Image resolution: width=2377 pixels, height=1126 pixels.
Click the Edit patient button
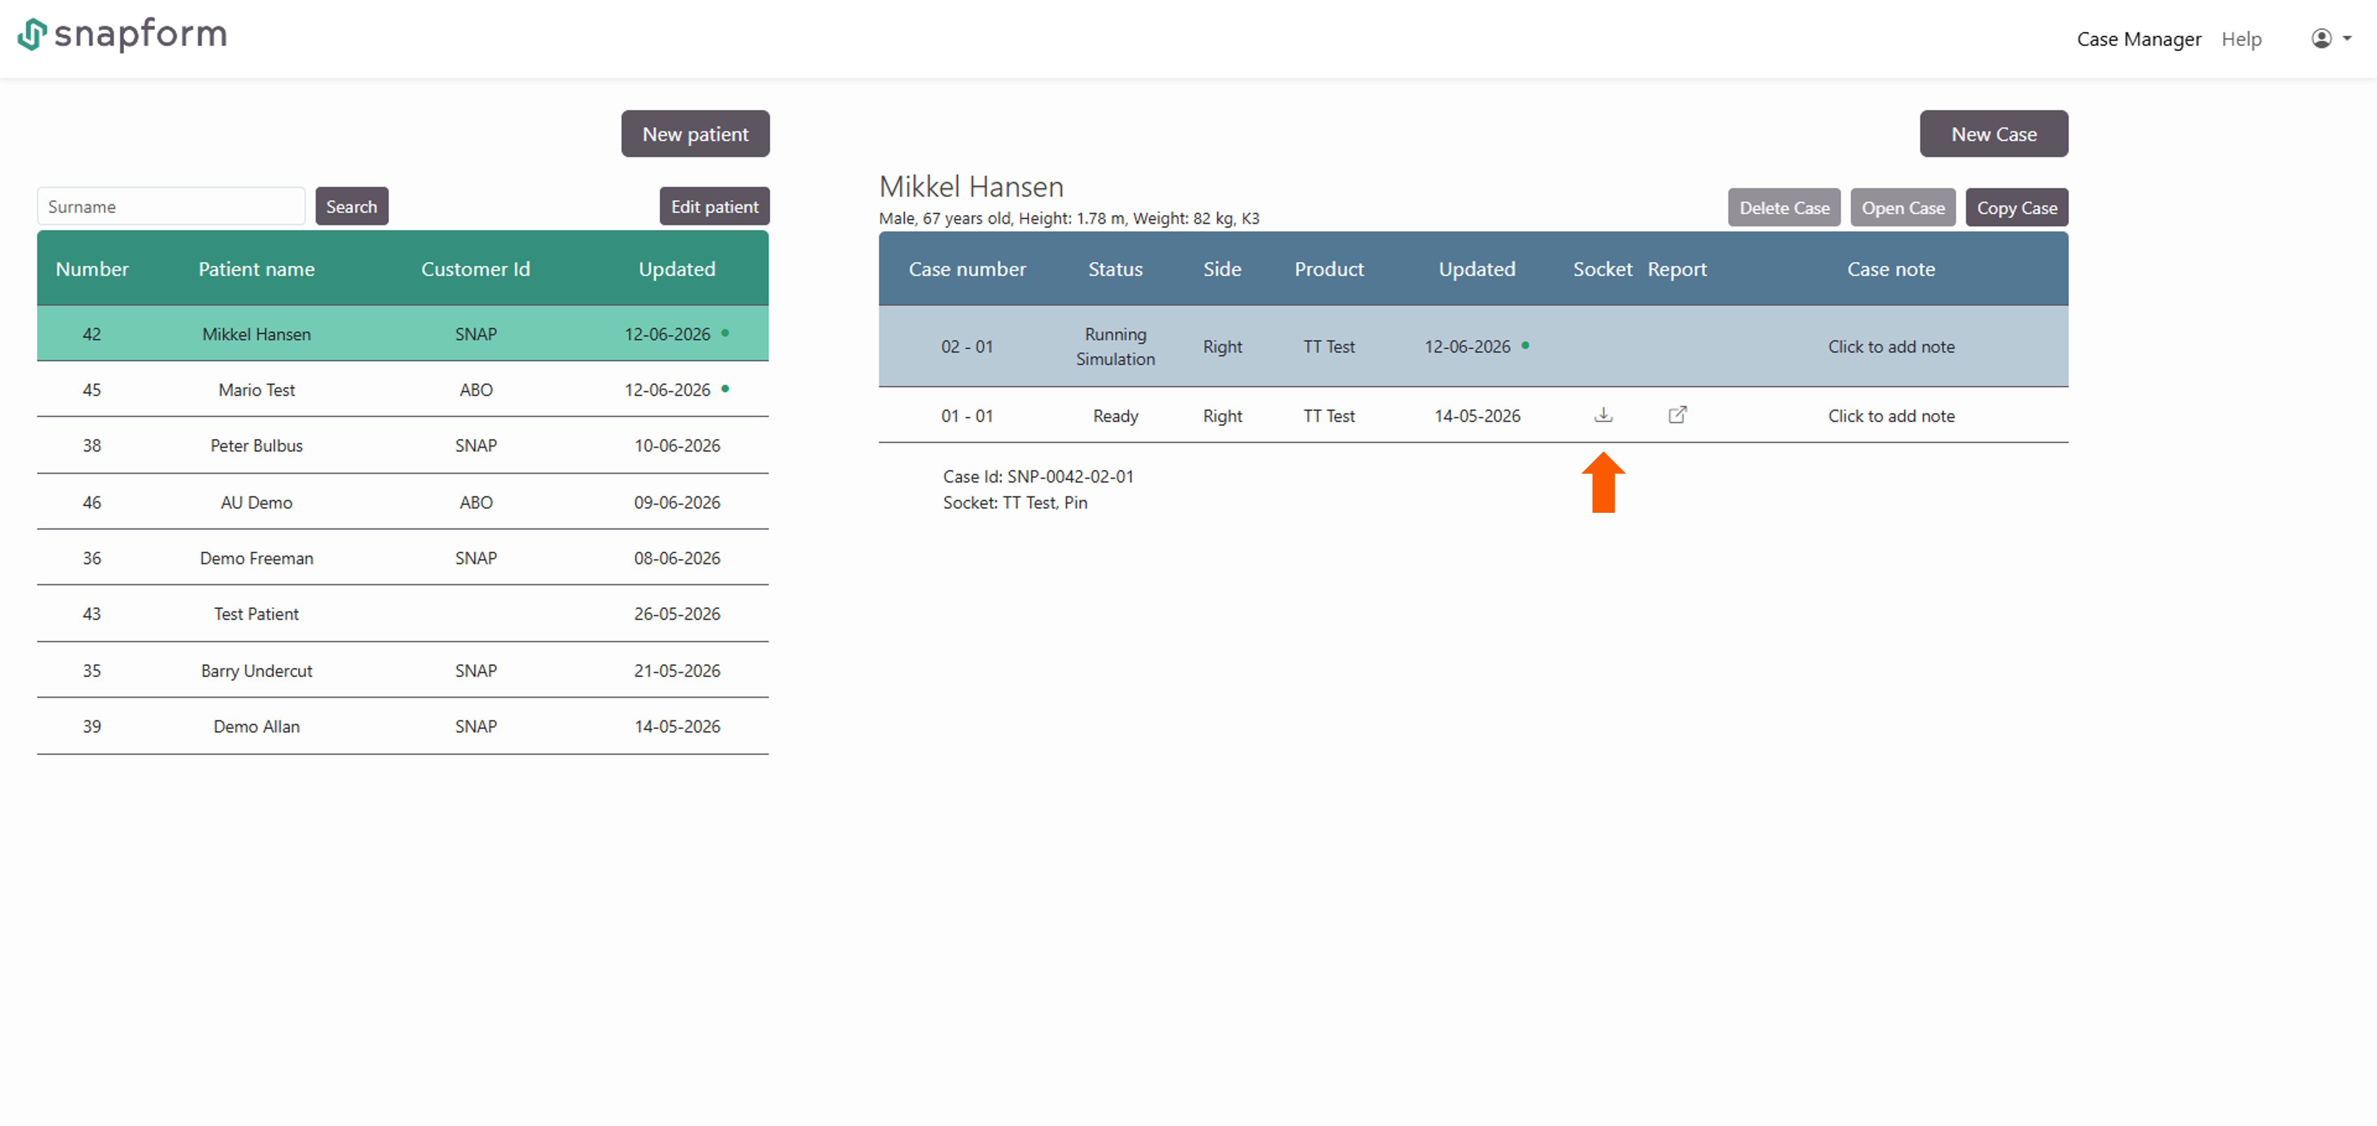[x=714, y=207]
